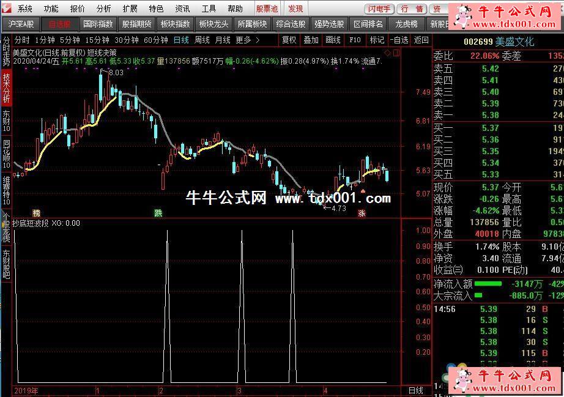This screenshot has height=397, width=564.
Task: Toggle 复权 price adjustment
Action: point(289,40)
